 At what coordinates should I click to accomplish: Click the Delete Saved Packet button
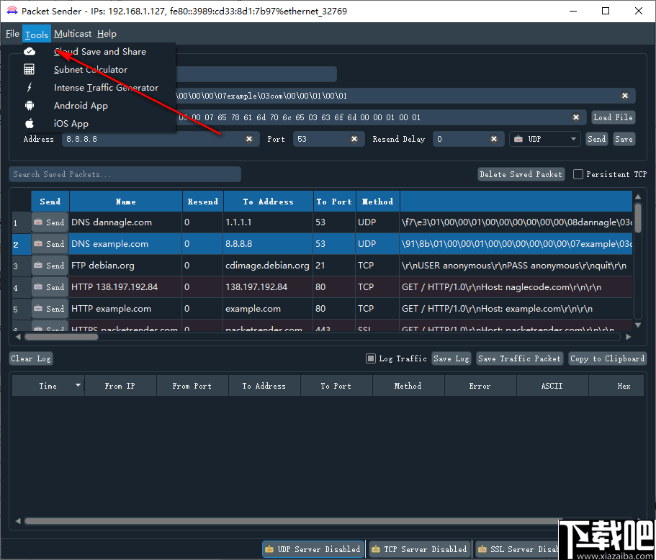[x=521, y=174]
